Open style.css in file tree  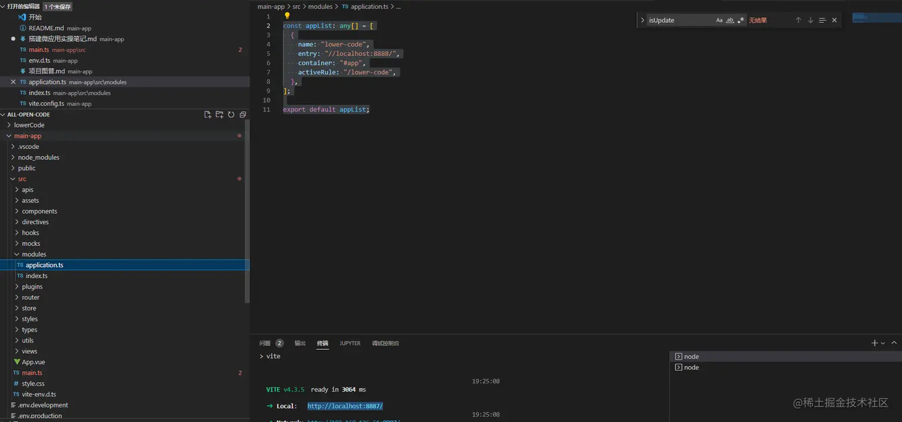click(x=125, y=383)
